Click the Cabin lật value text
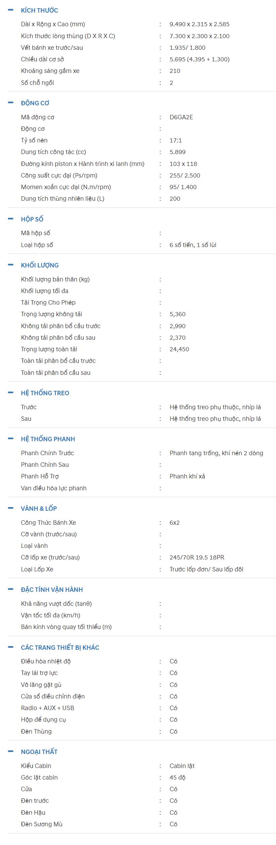 pyautogui.click(x=182, y=766)
